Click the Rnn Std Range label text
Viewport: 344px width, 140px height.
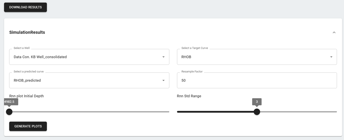pyautogui.click(x=189, y=96)
